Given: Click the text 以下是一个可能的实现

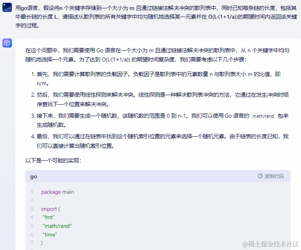Looking at the screenshot, I should [x=53, y=160].
